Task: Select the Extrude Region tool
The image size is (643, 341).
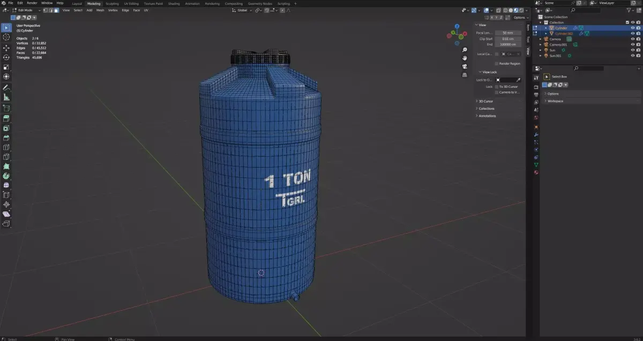Action: [6, 118]
